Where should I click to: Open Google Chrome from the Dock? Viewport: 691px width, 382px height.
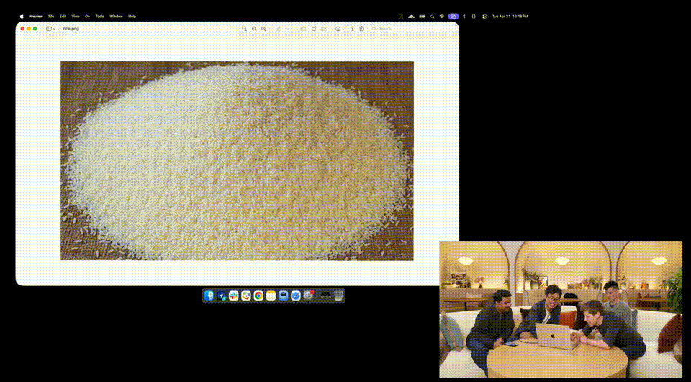[258, 296]
